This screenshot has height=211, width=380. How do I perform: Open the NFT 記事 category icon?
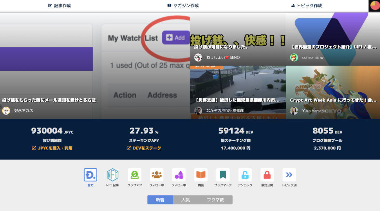click(x=112, y=175)
